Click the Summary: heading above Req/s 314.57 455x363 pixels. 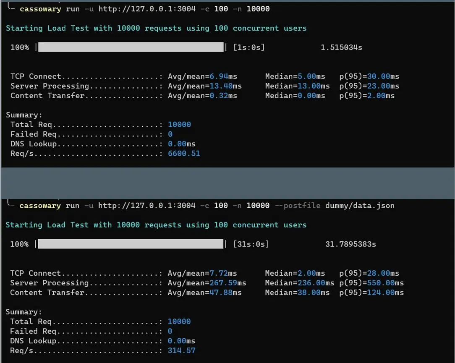coord(24,312)
